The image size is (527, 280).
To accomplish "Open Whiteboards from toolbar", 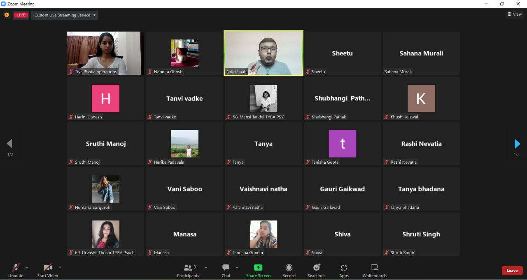I will (x=374, y=271).
